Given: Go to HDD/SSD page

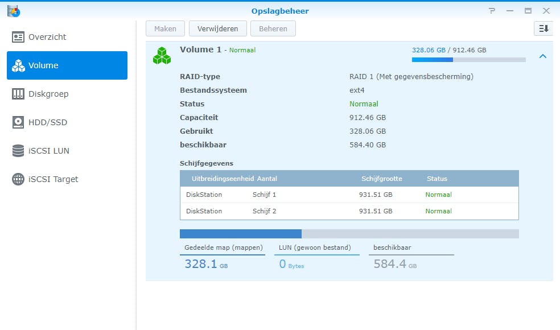Looking at the screenshot, I should tap(67, 122).
